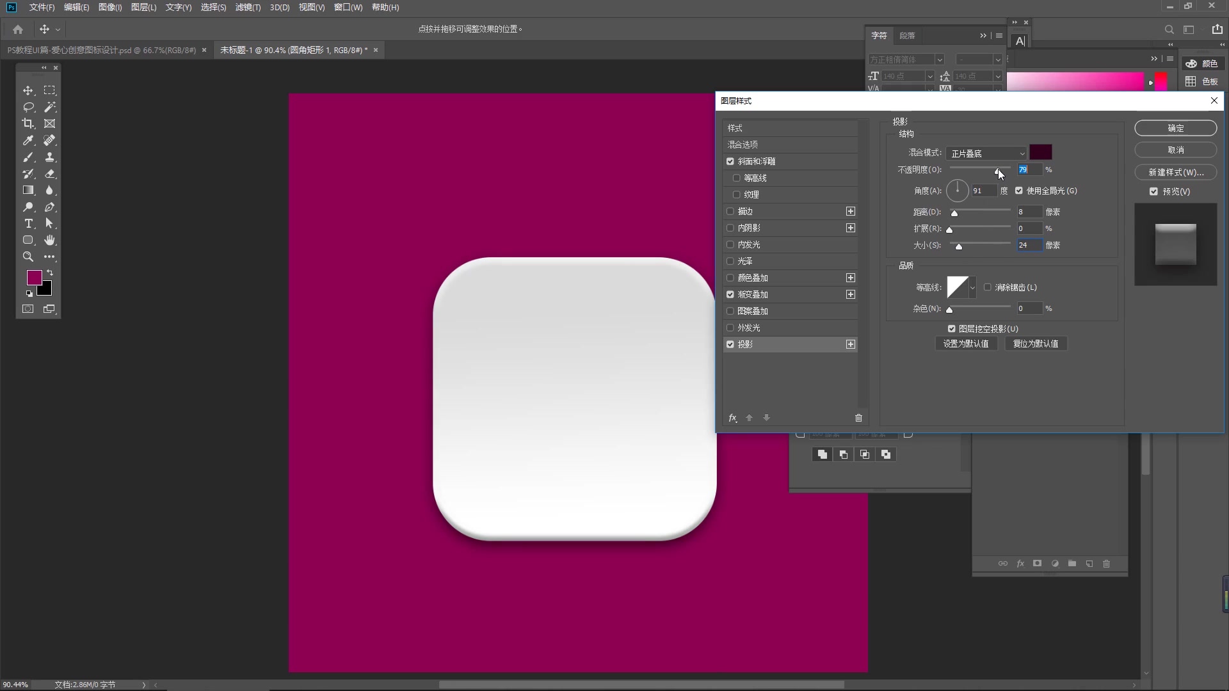1229x691 pixels.
Task: Click 新建样式W button
Action: point(1176,172)
